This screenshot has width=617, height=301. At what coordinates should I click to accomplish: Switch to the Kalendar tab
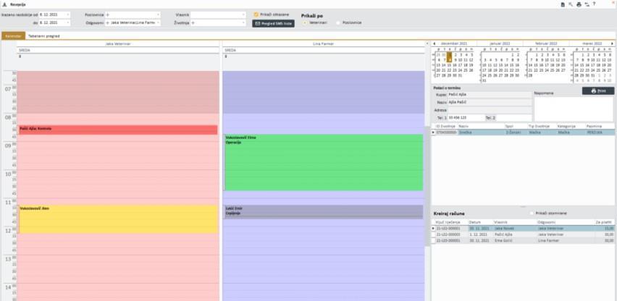click(13, 35)
